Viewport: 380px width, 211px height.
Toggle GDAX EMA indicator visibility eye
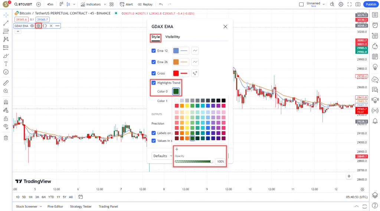[x=32, y=26]
